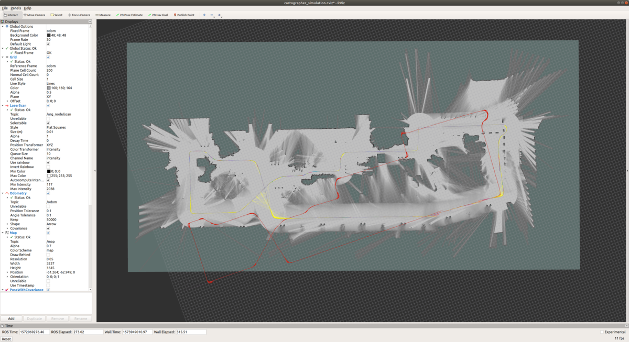Screen dimensions: 629x342
Task: Enable Map Draw Behind checkbox
Action: (x=48, y=255)
